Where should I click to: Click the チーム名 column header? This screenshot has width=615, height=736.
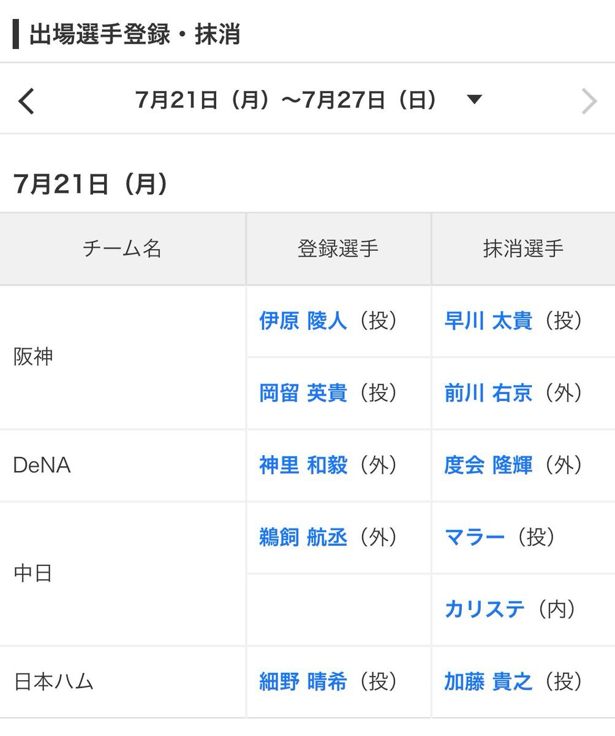[122, 249]
